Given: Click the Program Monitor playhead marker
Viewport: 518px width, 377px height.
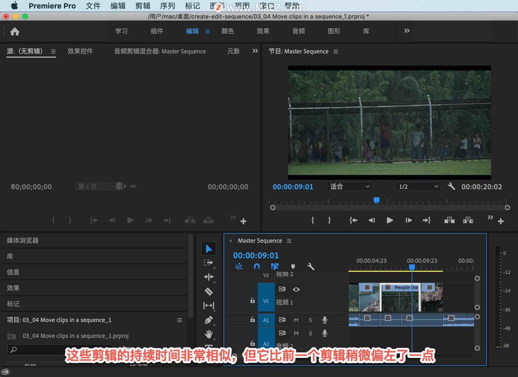Looking at the screenshot, I should coord(376,200).
